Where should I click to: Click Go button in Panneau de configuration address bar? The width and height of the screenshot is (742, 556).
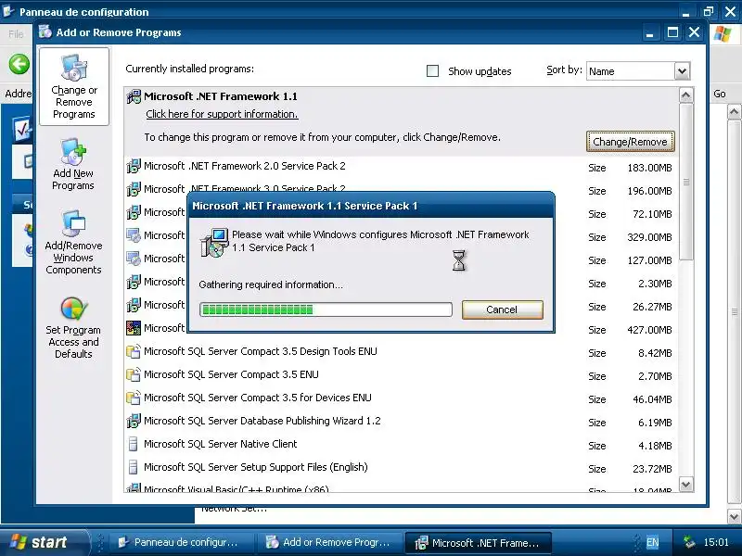pos(720,94)
